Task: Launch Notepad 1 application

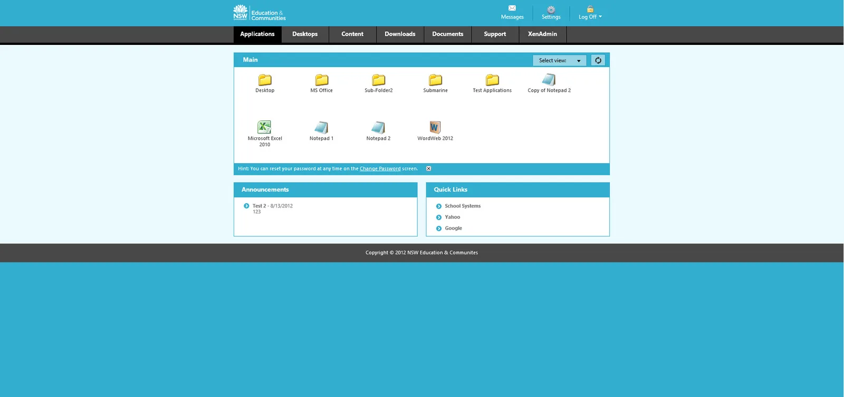Action: coord(321,127)
